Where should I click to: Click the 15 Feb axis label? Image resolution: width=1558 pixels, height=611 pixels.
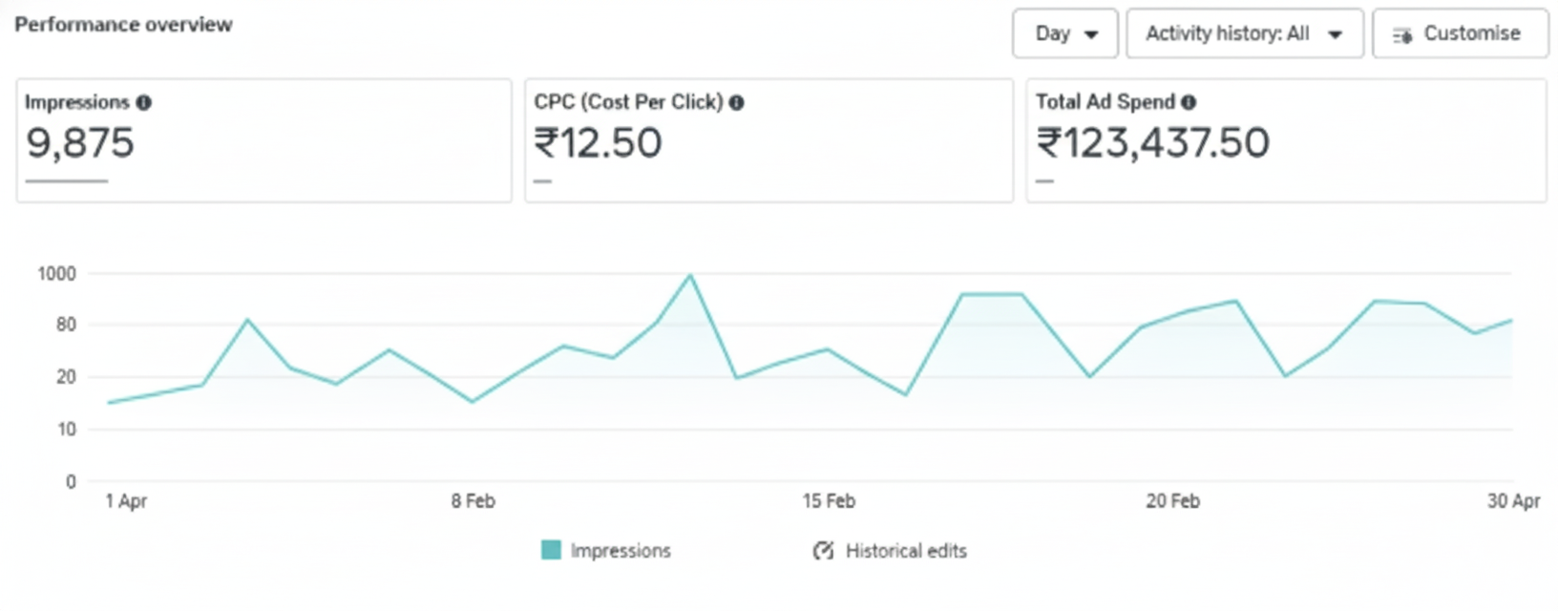click(829, 501)
